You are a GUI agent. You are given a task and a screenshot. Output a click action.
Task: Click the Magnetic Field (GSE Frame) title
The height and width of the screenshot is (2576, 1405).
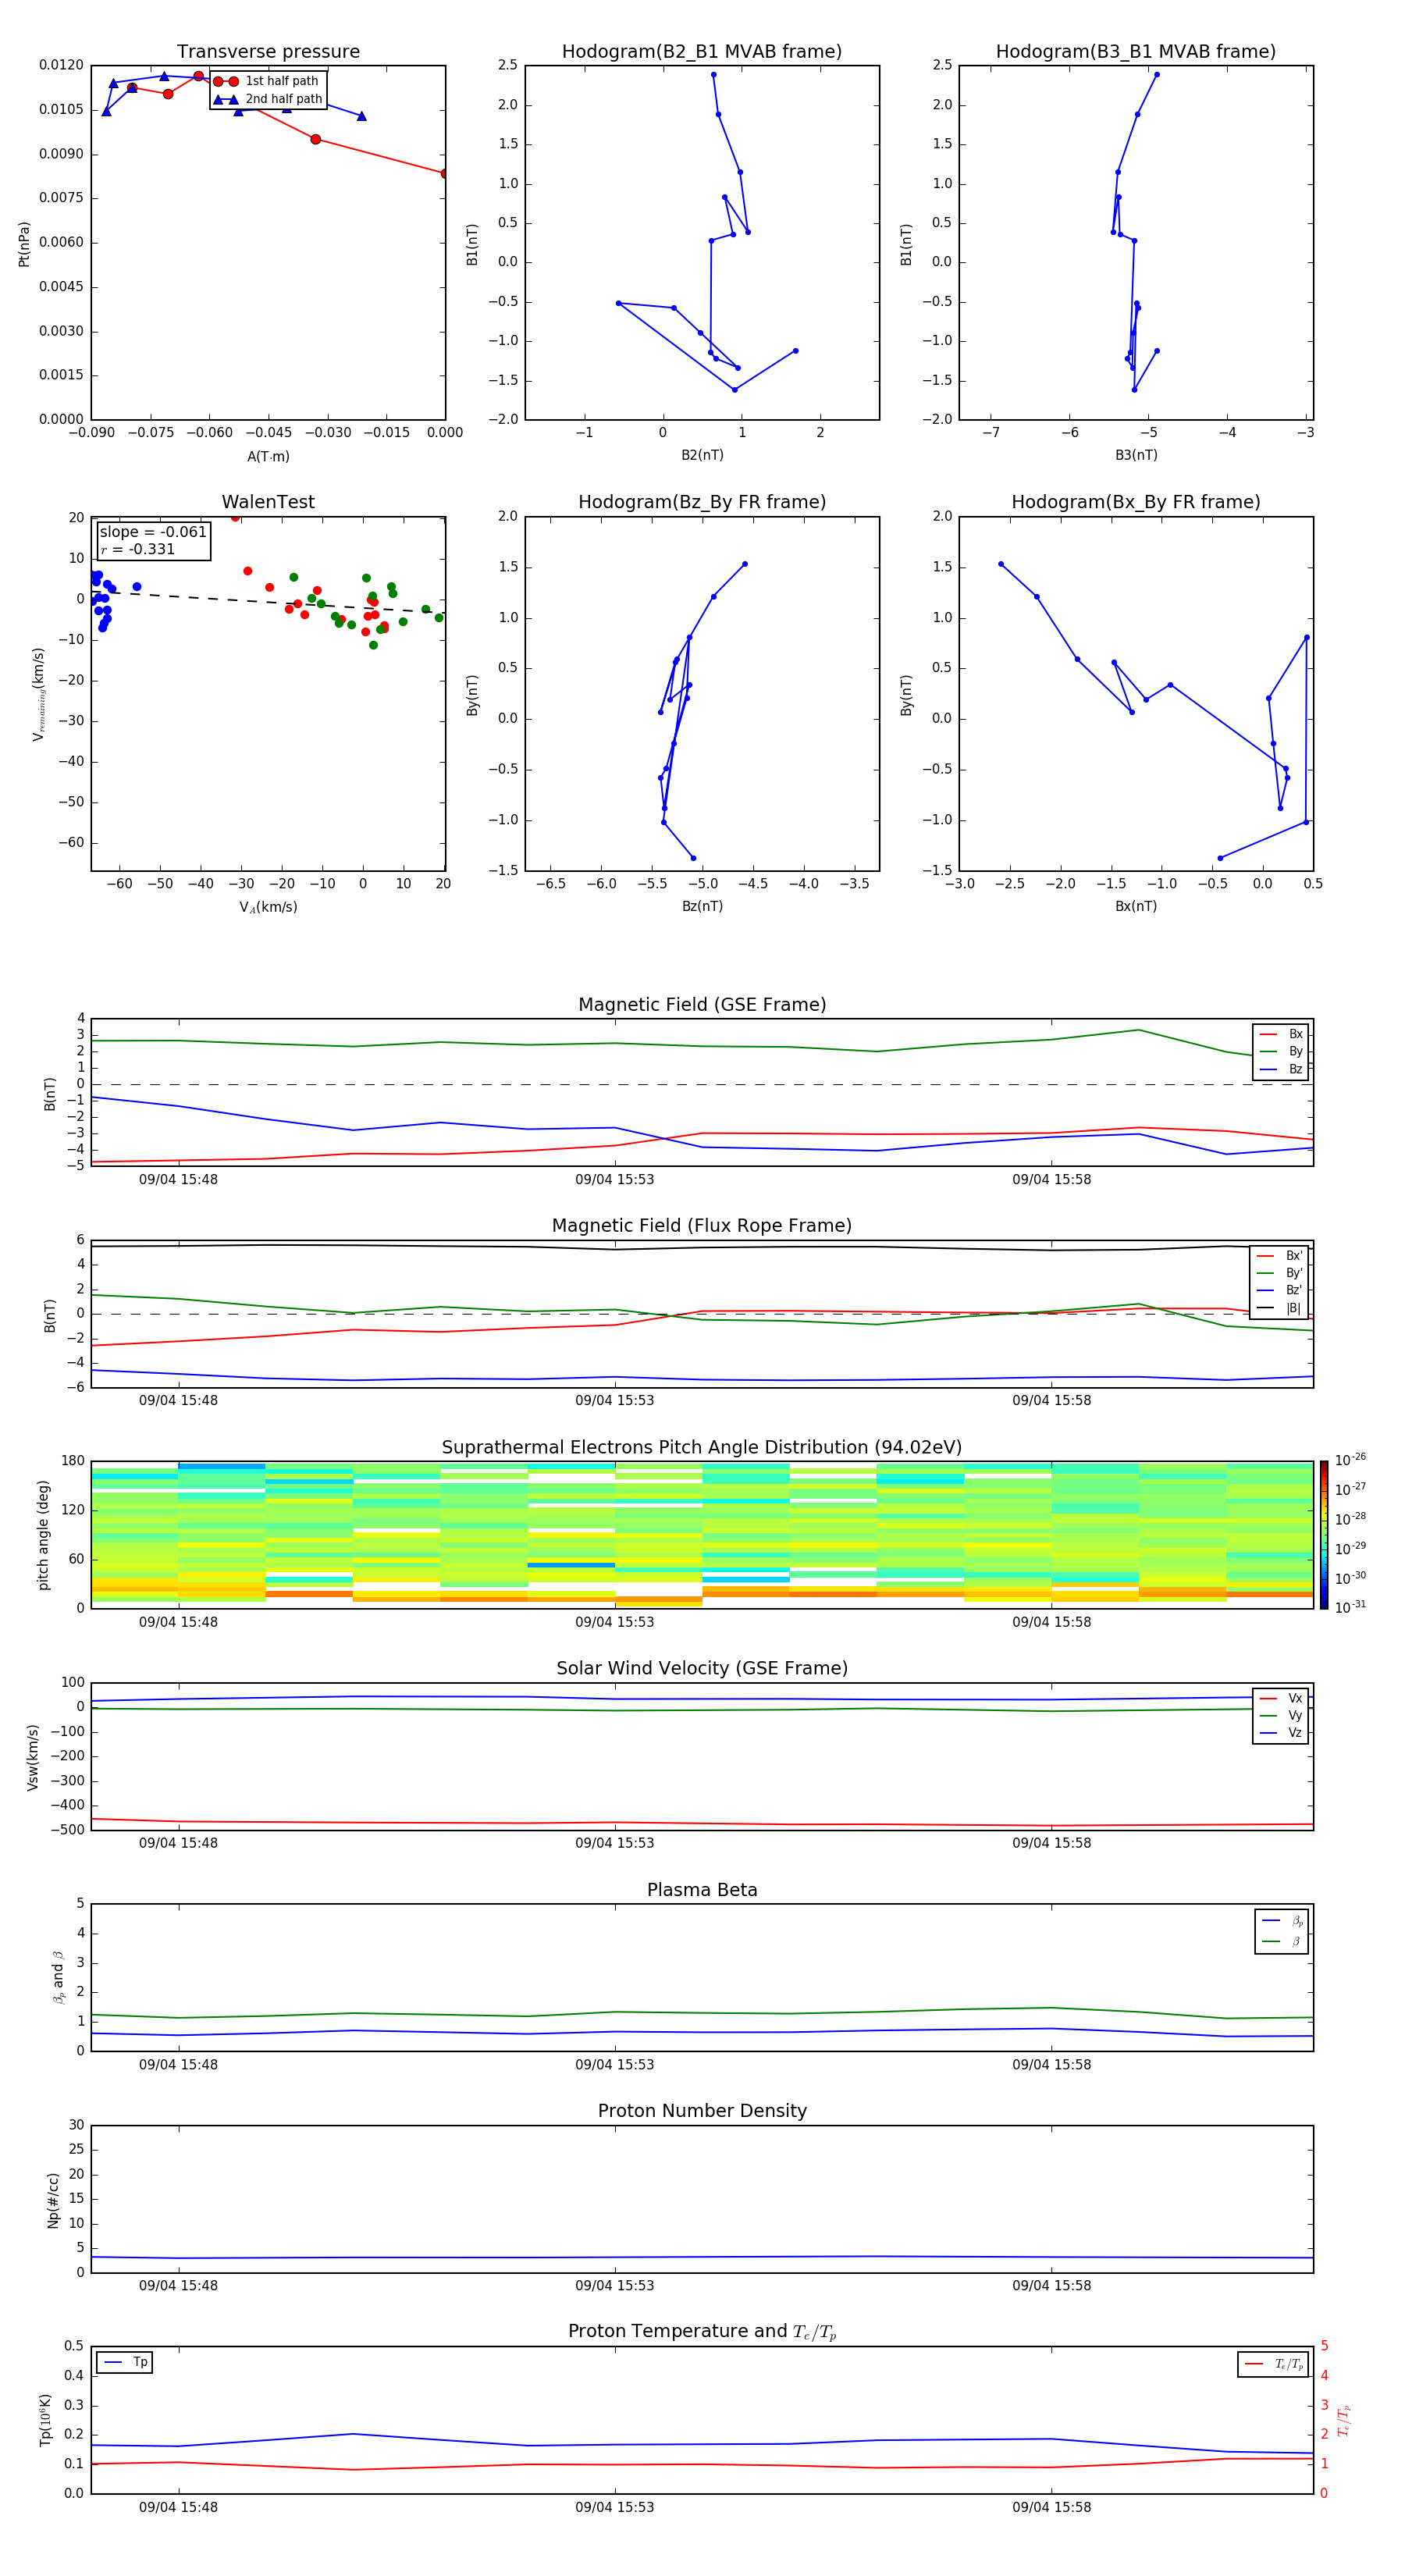[x=701, y=1005]
